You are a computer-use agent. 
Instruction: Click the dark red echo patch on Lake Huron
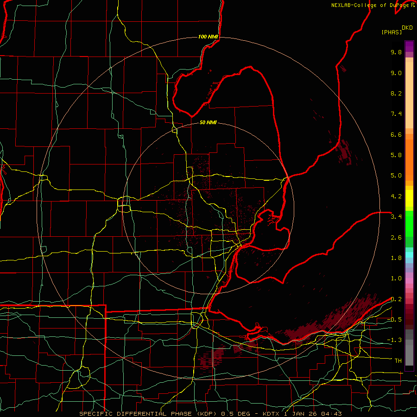click(x=346, y=152)
